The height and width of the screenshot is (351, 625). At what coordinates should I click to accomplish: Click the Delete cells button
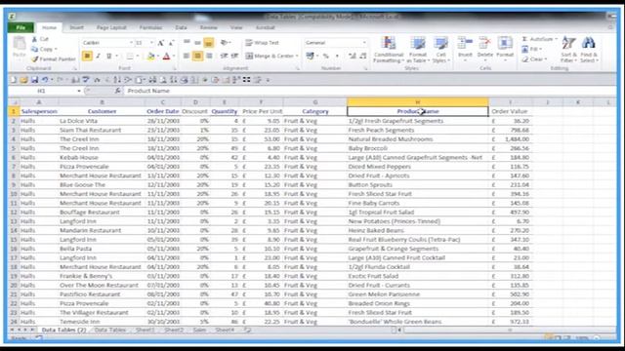[x=485, y=48]
